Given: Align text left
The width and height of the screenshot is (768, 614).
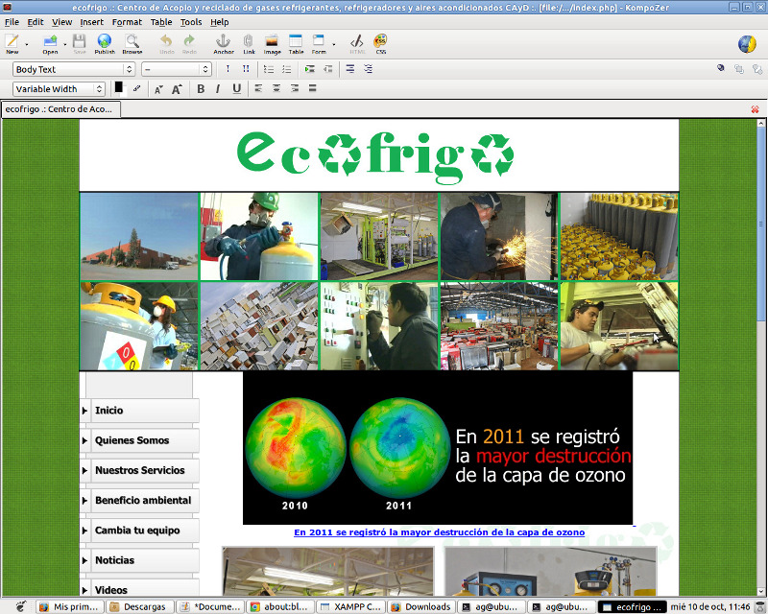Looking at the screenshot, I should (258, 88).
